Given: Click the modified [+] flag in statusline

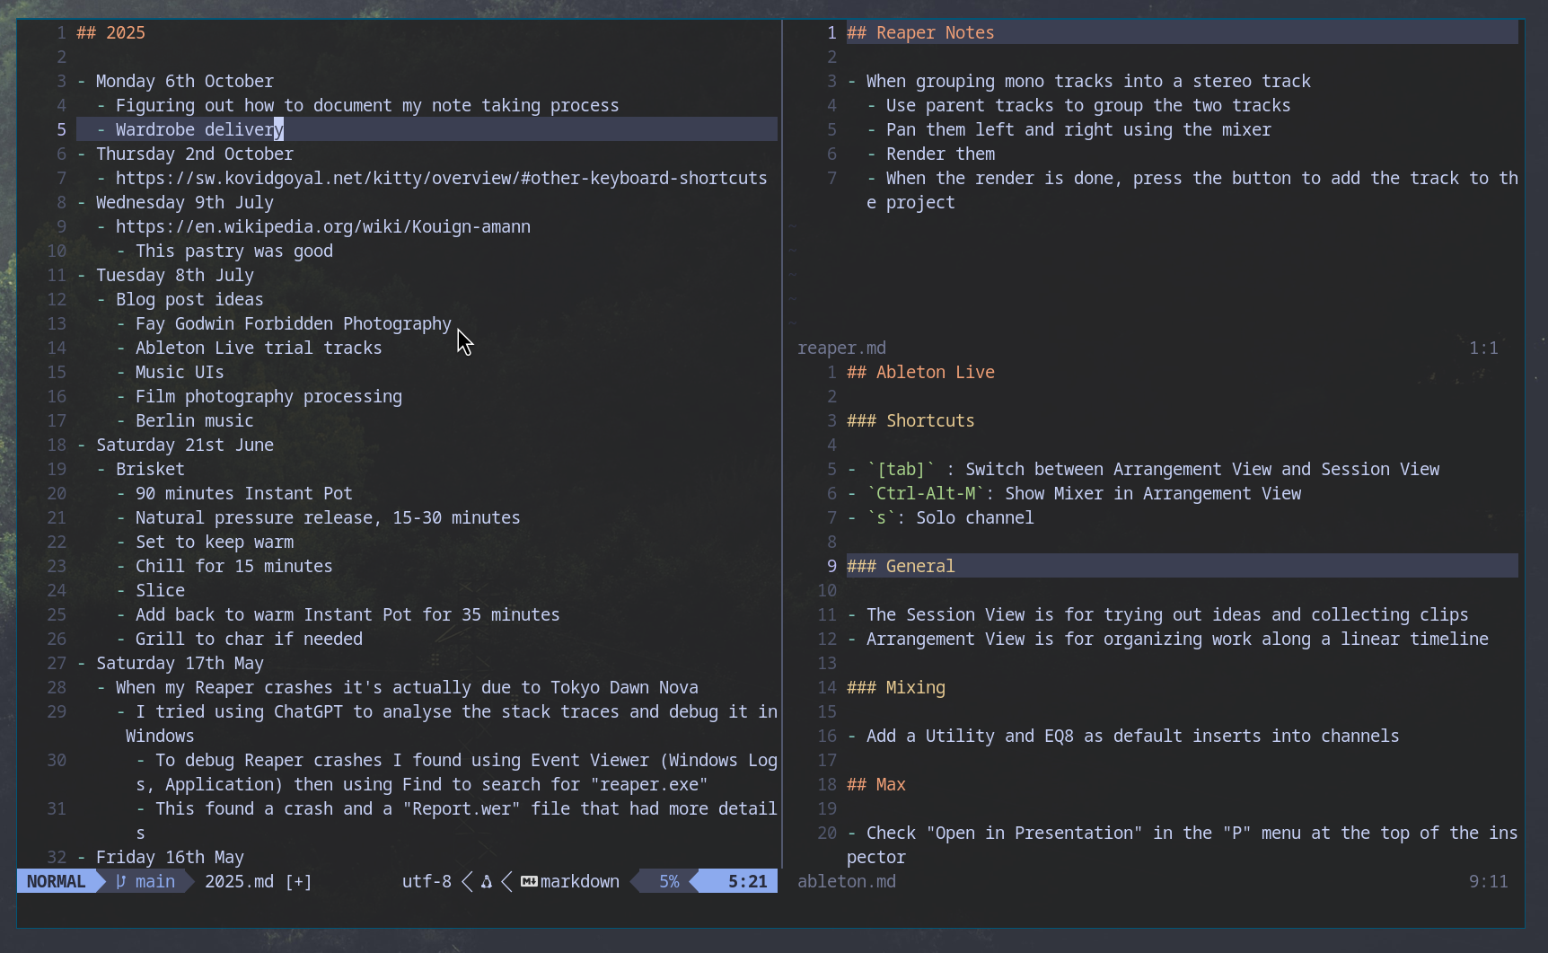Looking at the screenshot, I should (x=298, y=882).
